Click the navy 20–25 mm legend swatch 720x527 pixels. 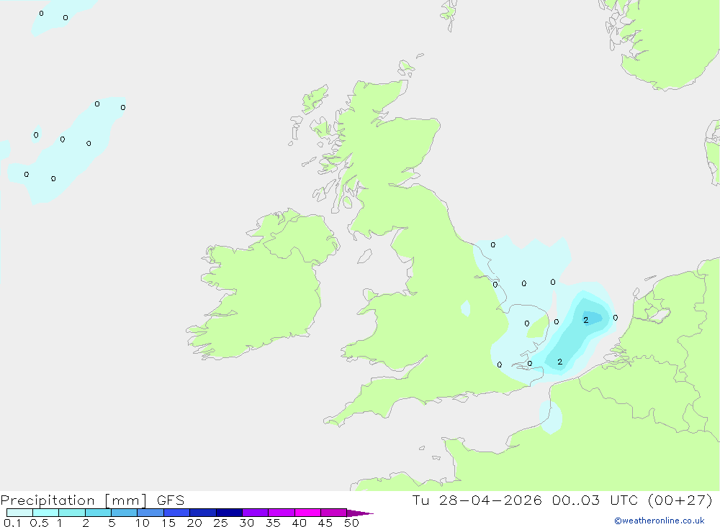coord(229,513)
